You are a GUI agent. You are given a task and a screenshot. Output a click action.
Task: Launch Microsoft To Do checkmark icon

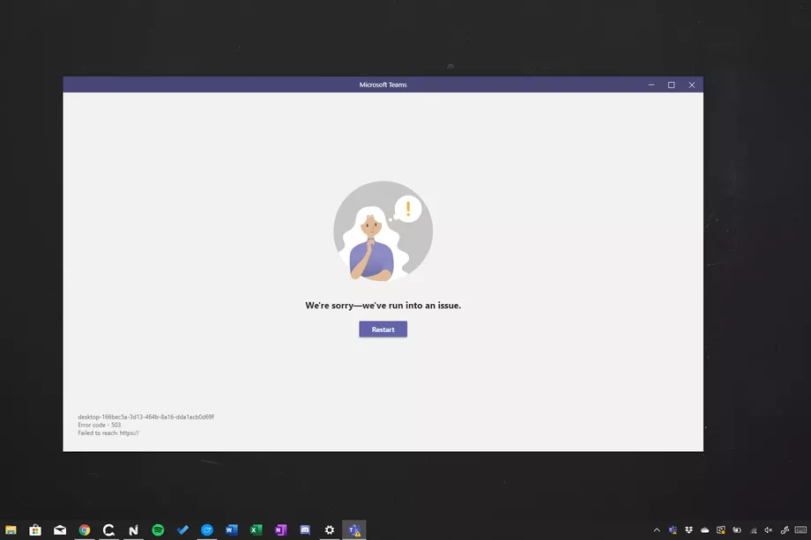(182, 529)
